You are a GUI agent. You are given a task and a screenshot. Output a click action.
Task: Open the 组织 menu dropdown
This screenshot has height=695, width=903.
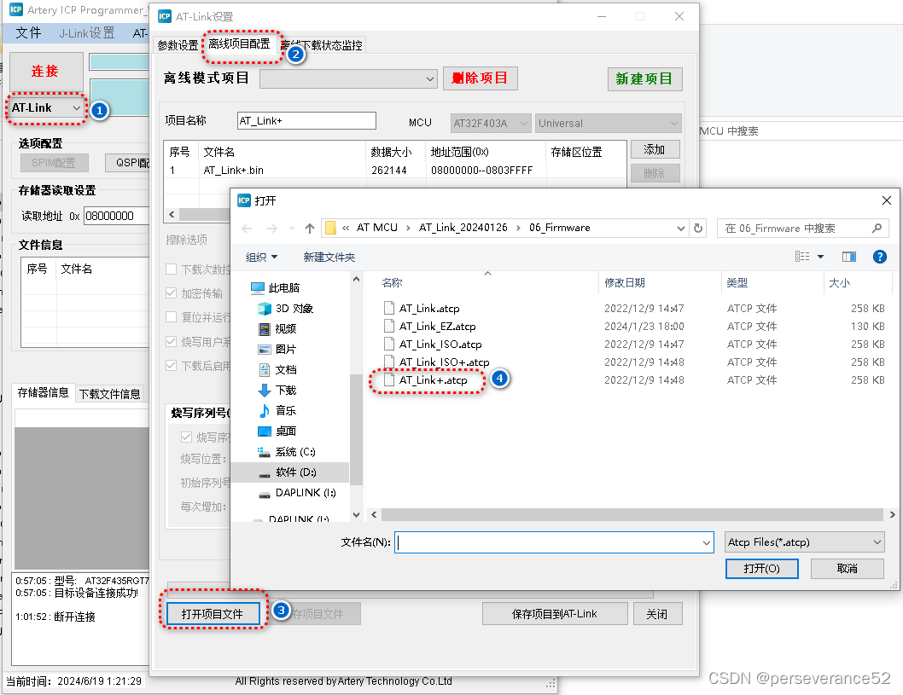[261, 258]
